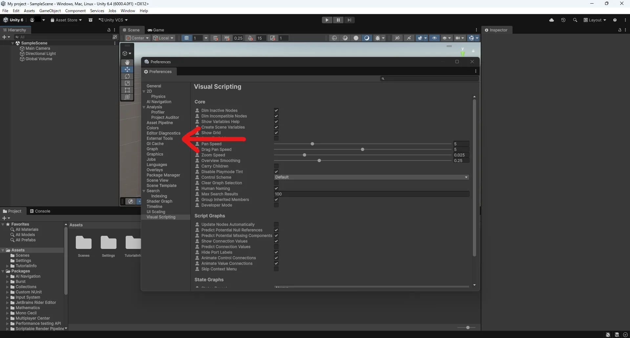Select the Move tool
This screenshot has width=630, height=338.
127,69
